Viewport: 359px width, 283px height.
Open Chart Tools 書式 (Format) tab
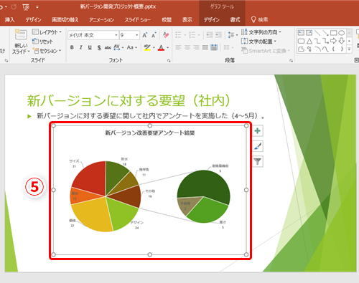coord(235,19)
